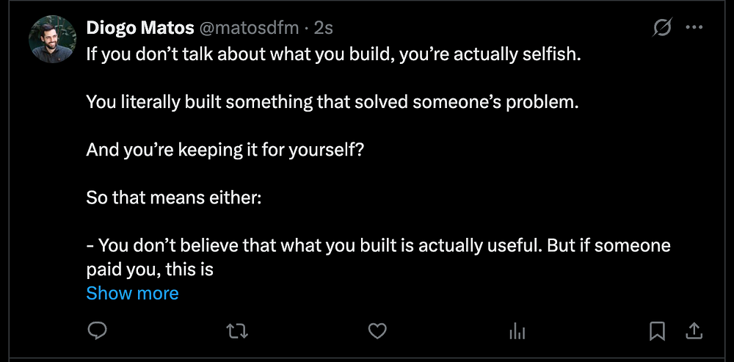Image resolution: width=734 pixels, height=362 pixels.
Task: Click the truncated "paid you, this is" text
Action: (150, 269)
